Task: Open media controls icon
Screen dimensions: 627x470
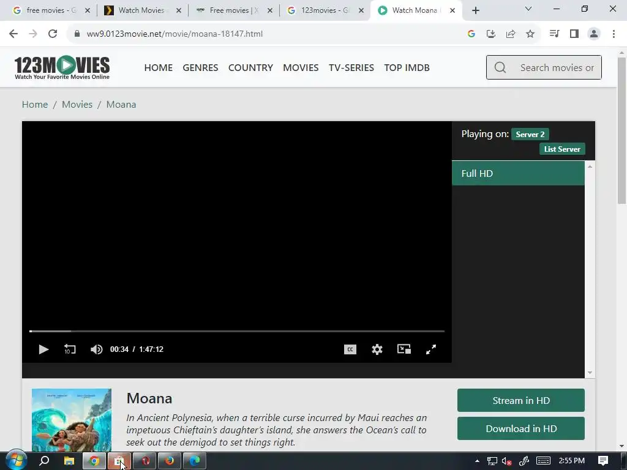Action: [554, 34]
